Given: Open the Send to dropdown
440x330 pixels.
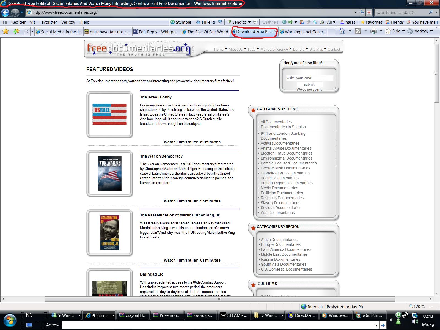Looking at the screenshot, I should [239, 22].
